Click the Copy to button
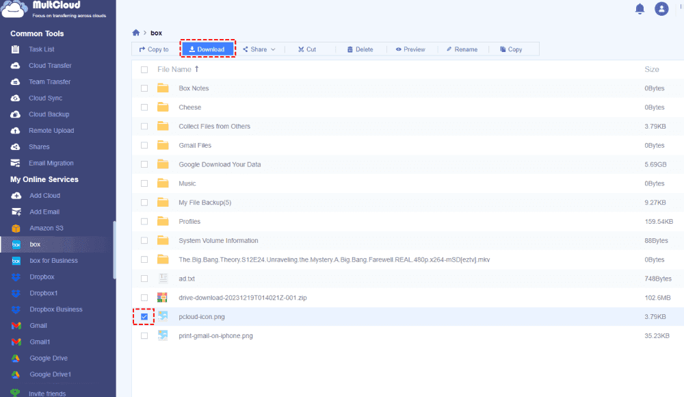Viewport: 684px width, 397px height. [153, 49]
